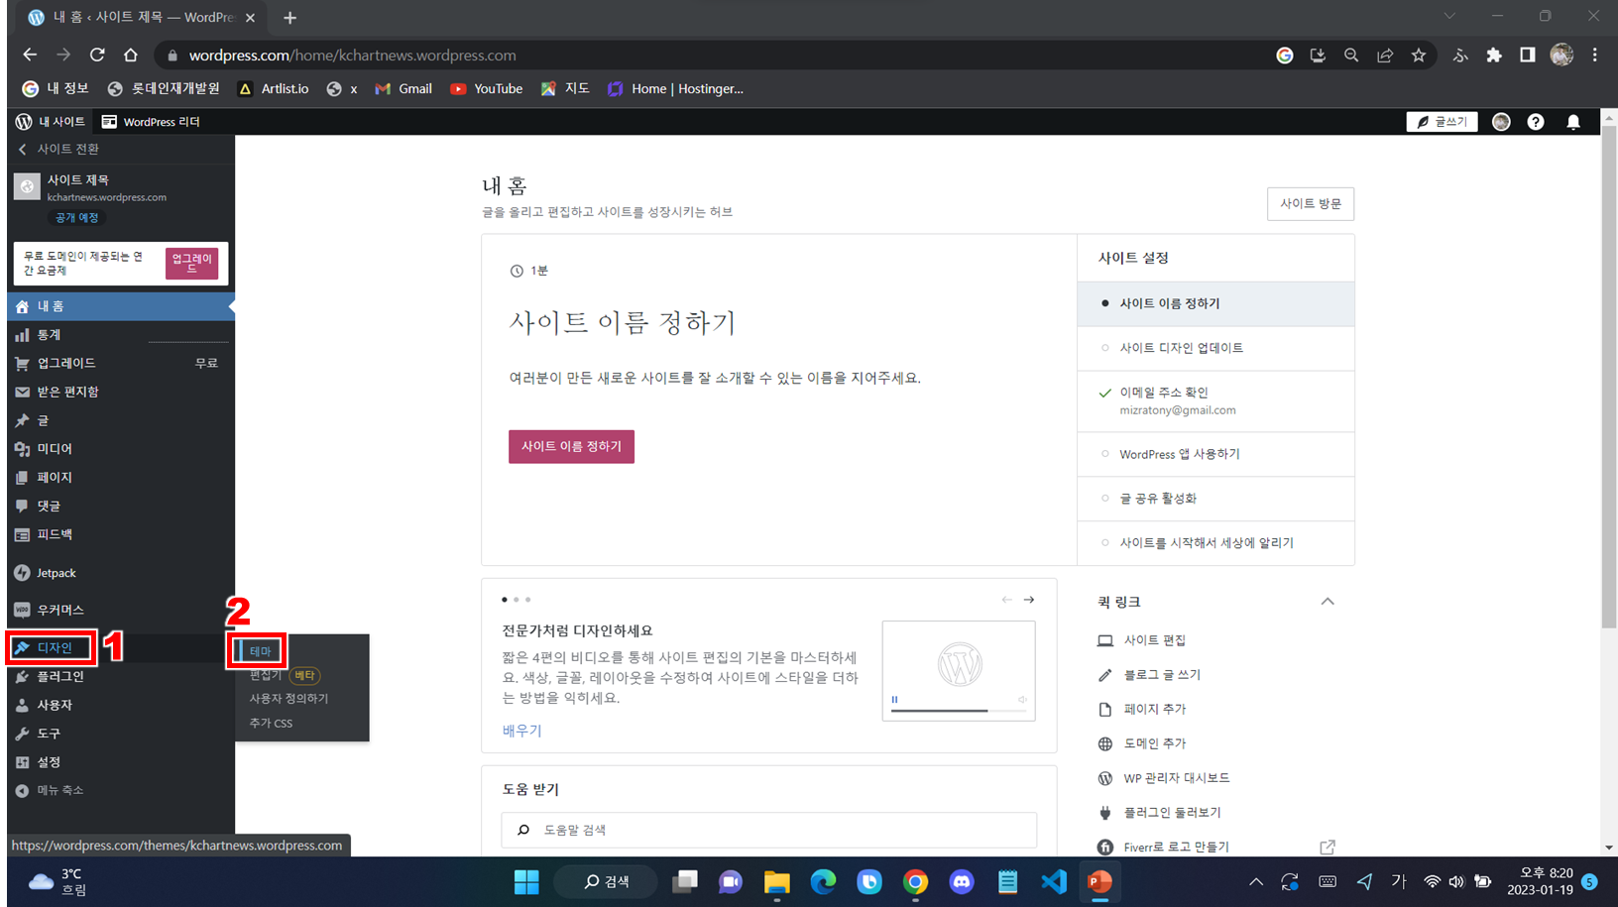The image size is (1618, 907).
Task: Open Windows Start menu
Action: (x=526, y=881)
